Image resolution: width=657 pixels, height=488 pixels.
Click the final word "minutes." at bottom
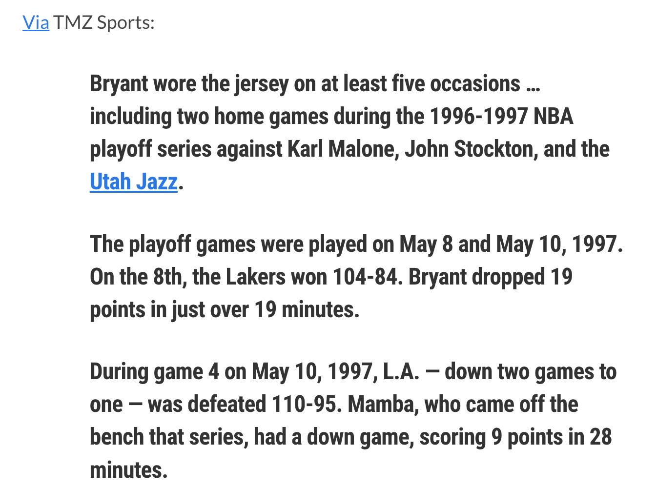(x=129, y=469)
